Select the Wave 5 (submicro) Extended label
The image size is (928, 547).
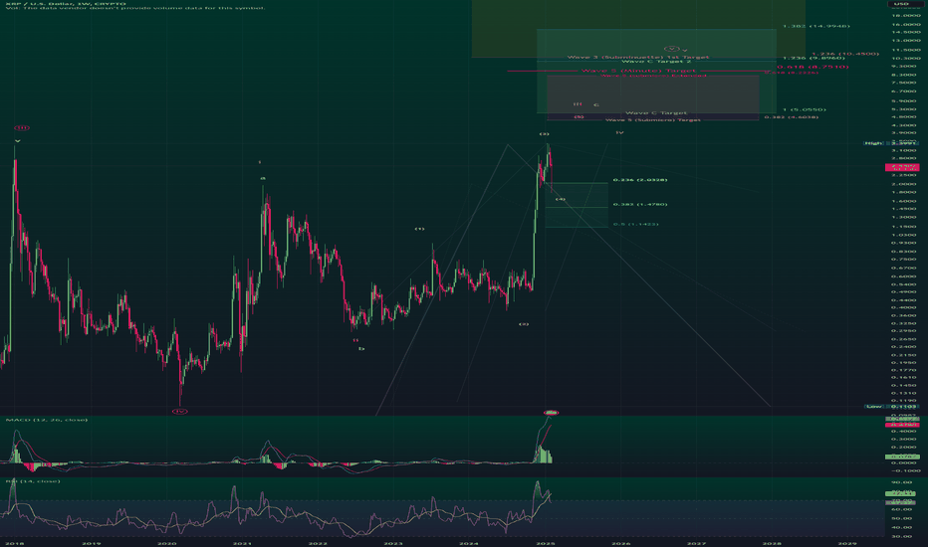click(x=654, y=76)
